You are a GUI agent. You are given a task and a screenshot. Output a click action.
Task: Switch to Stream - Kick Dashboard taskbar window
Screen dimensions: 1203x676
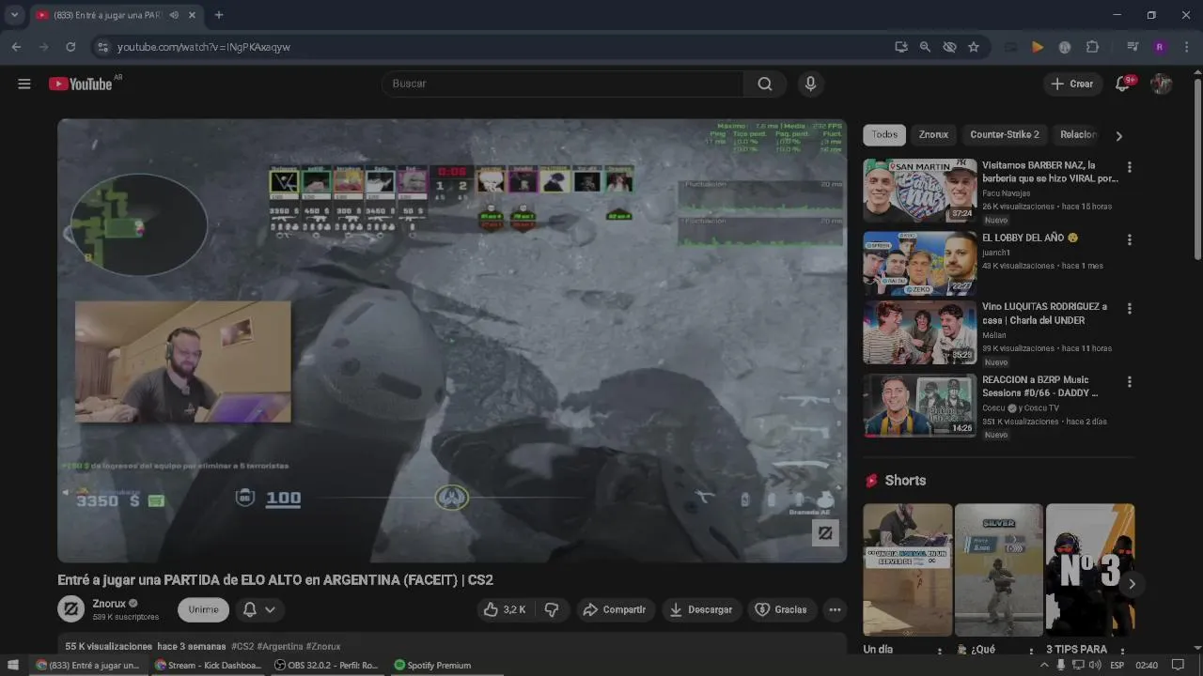(x=207, y=665)
